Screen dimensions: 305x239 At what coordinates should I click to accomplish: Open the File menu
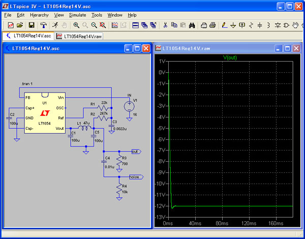(8, 15)
